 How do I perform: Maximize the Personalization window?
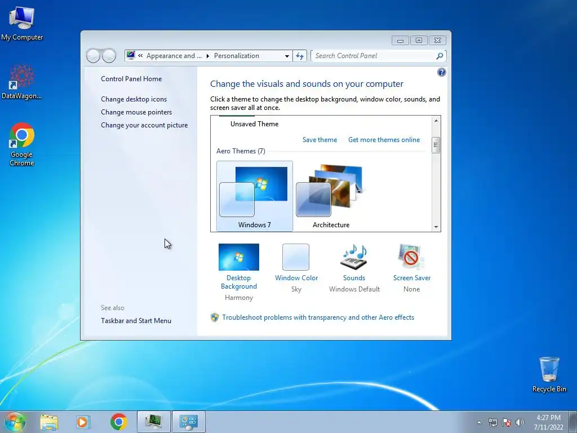pos(419,41)
